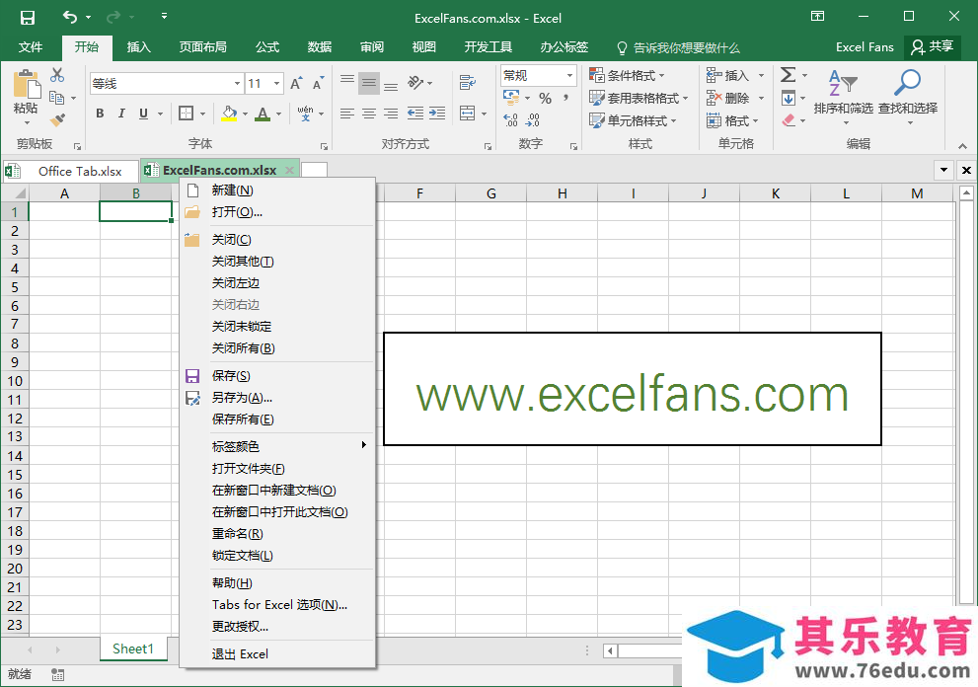Click the 共享 share button

933,46
